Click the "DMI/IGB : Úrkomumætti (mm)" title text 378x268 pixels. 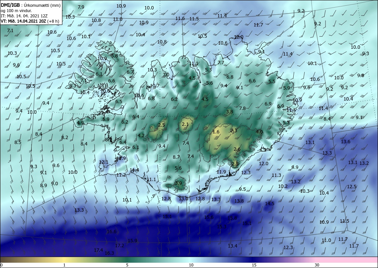click(31, 5)
